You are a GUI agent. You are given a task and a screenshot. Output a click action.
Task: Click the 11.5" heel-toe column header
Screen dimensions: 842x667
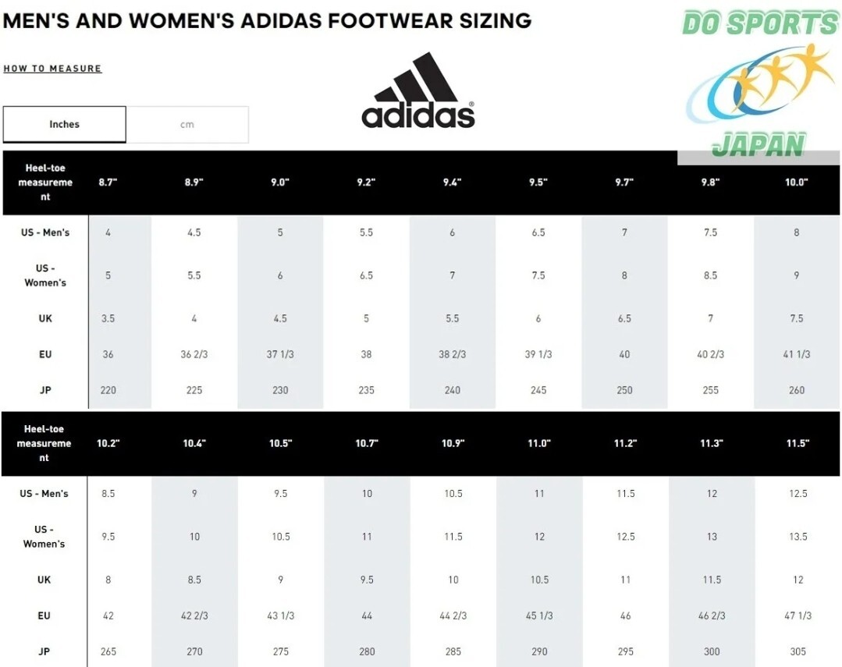pyautogui.click(x=798, y=443)
